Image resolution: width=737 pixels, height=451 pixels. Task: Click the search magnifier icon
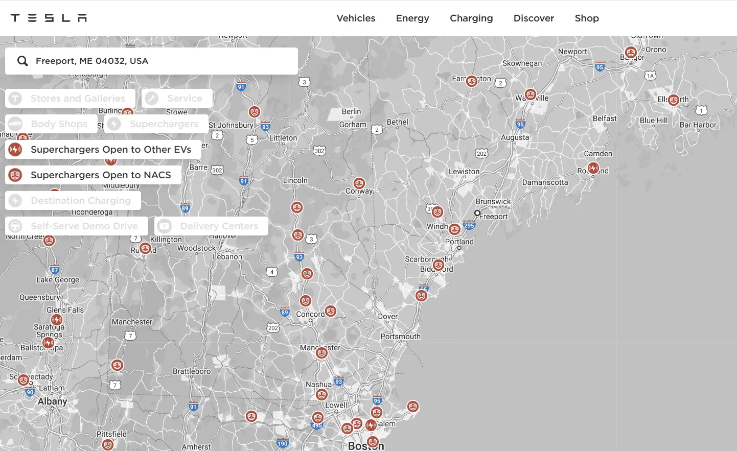[x=22, y=61]
